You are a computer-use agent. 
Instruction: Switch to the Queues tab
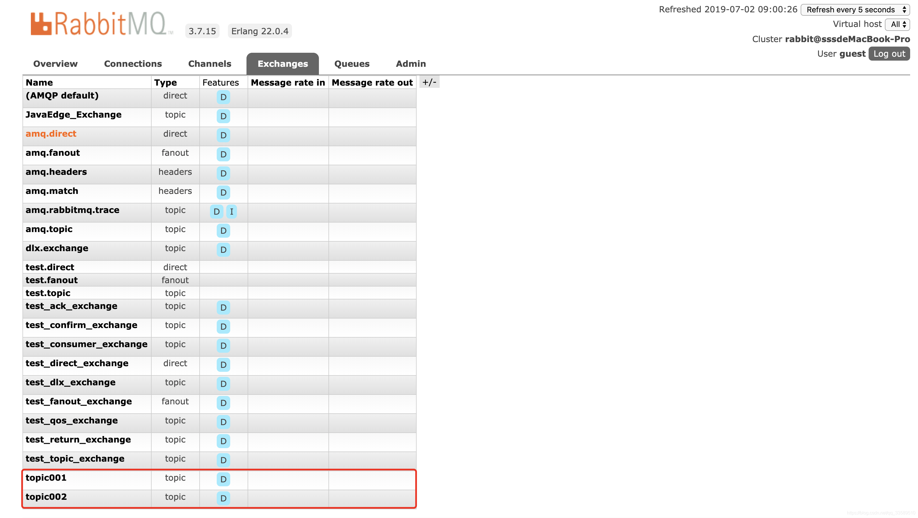pyautogui.click(x=351, y=64)
